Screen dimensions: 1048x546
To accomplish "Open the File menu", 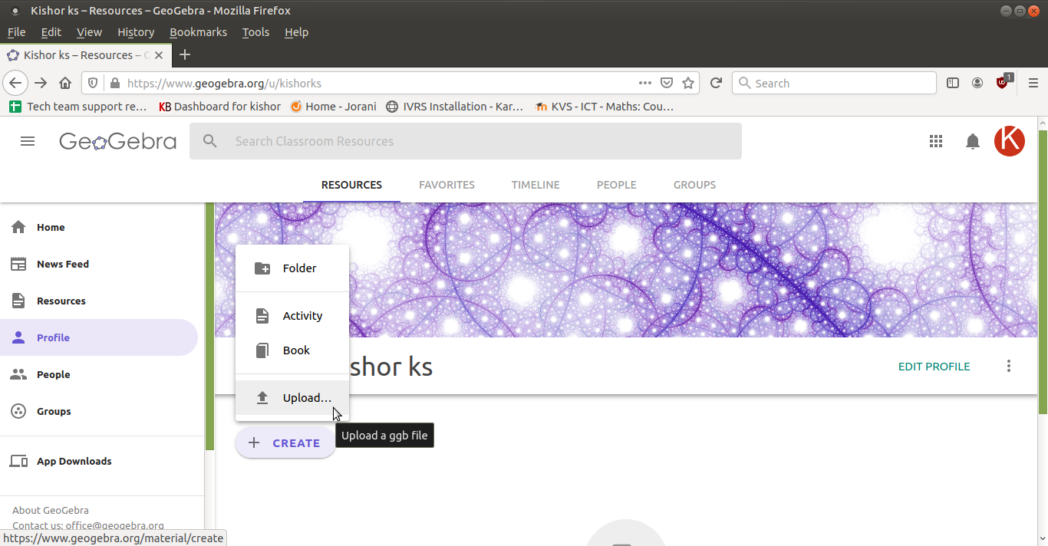I will [16, 31].
